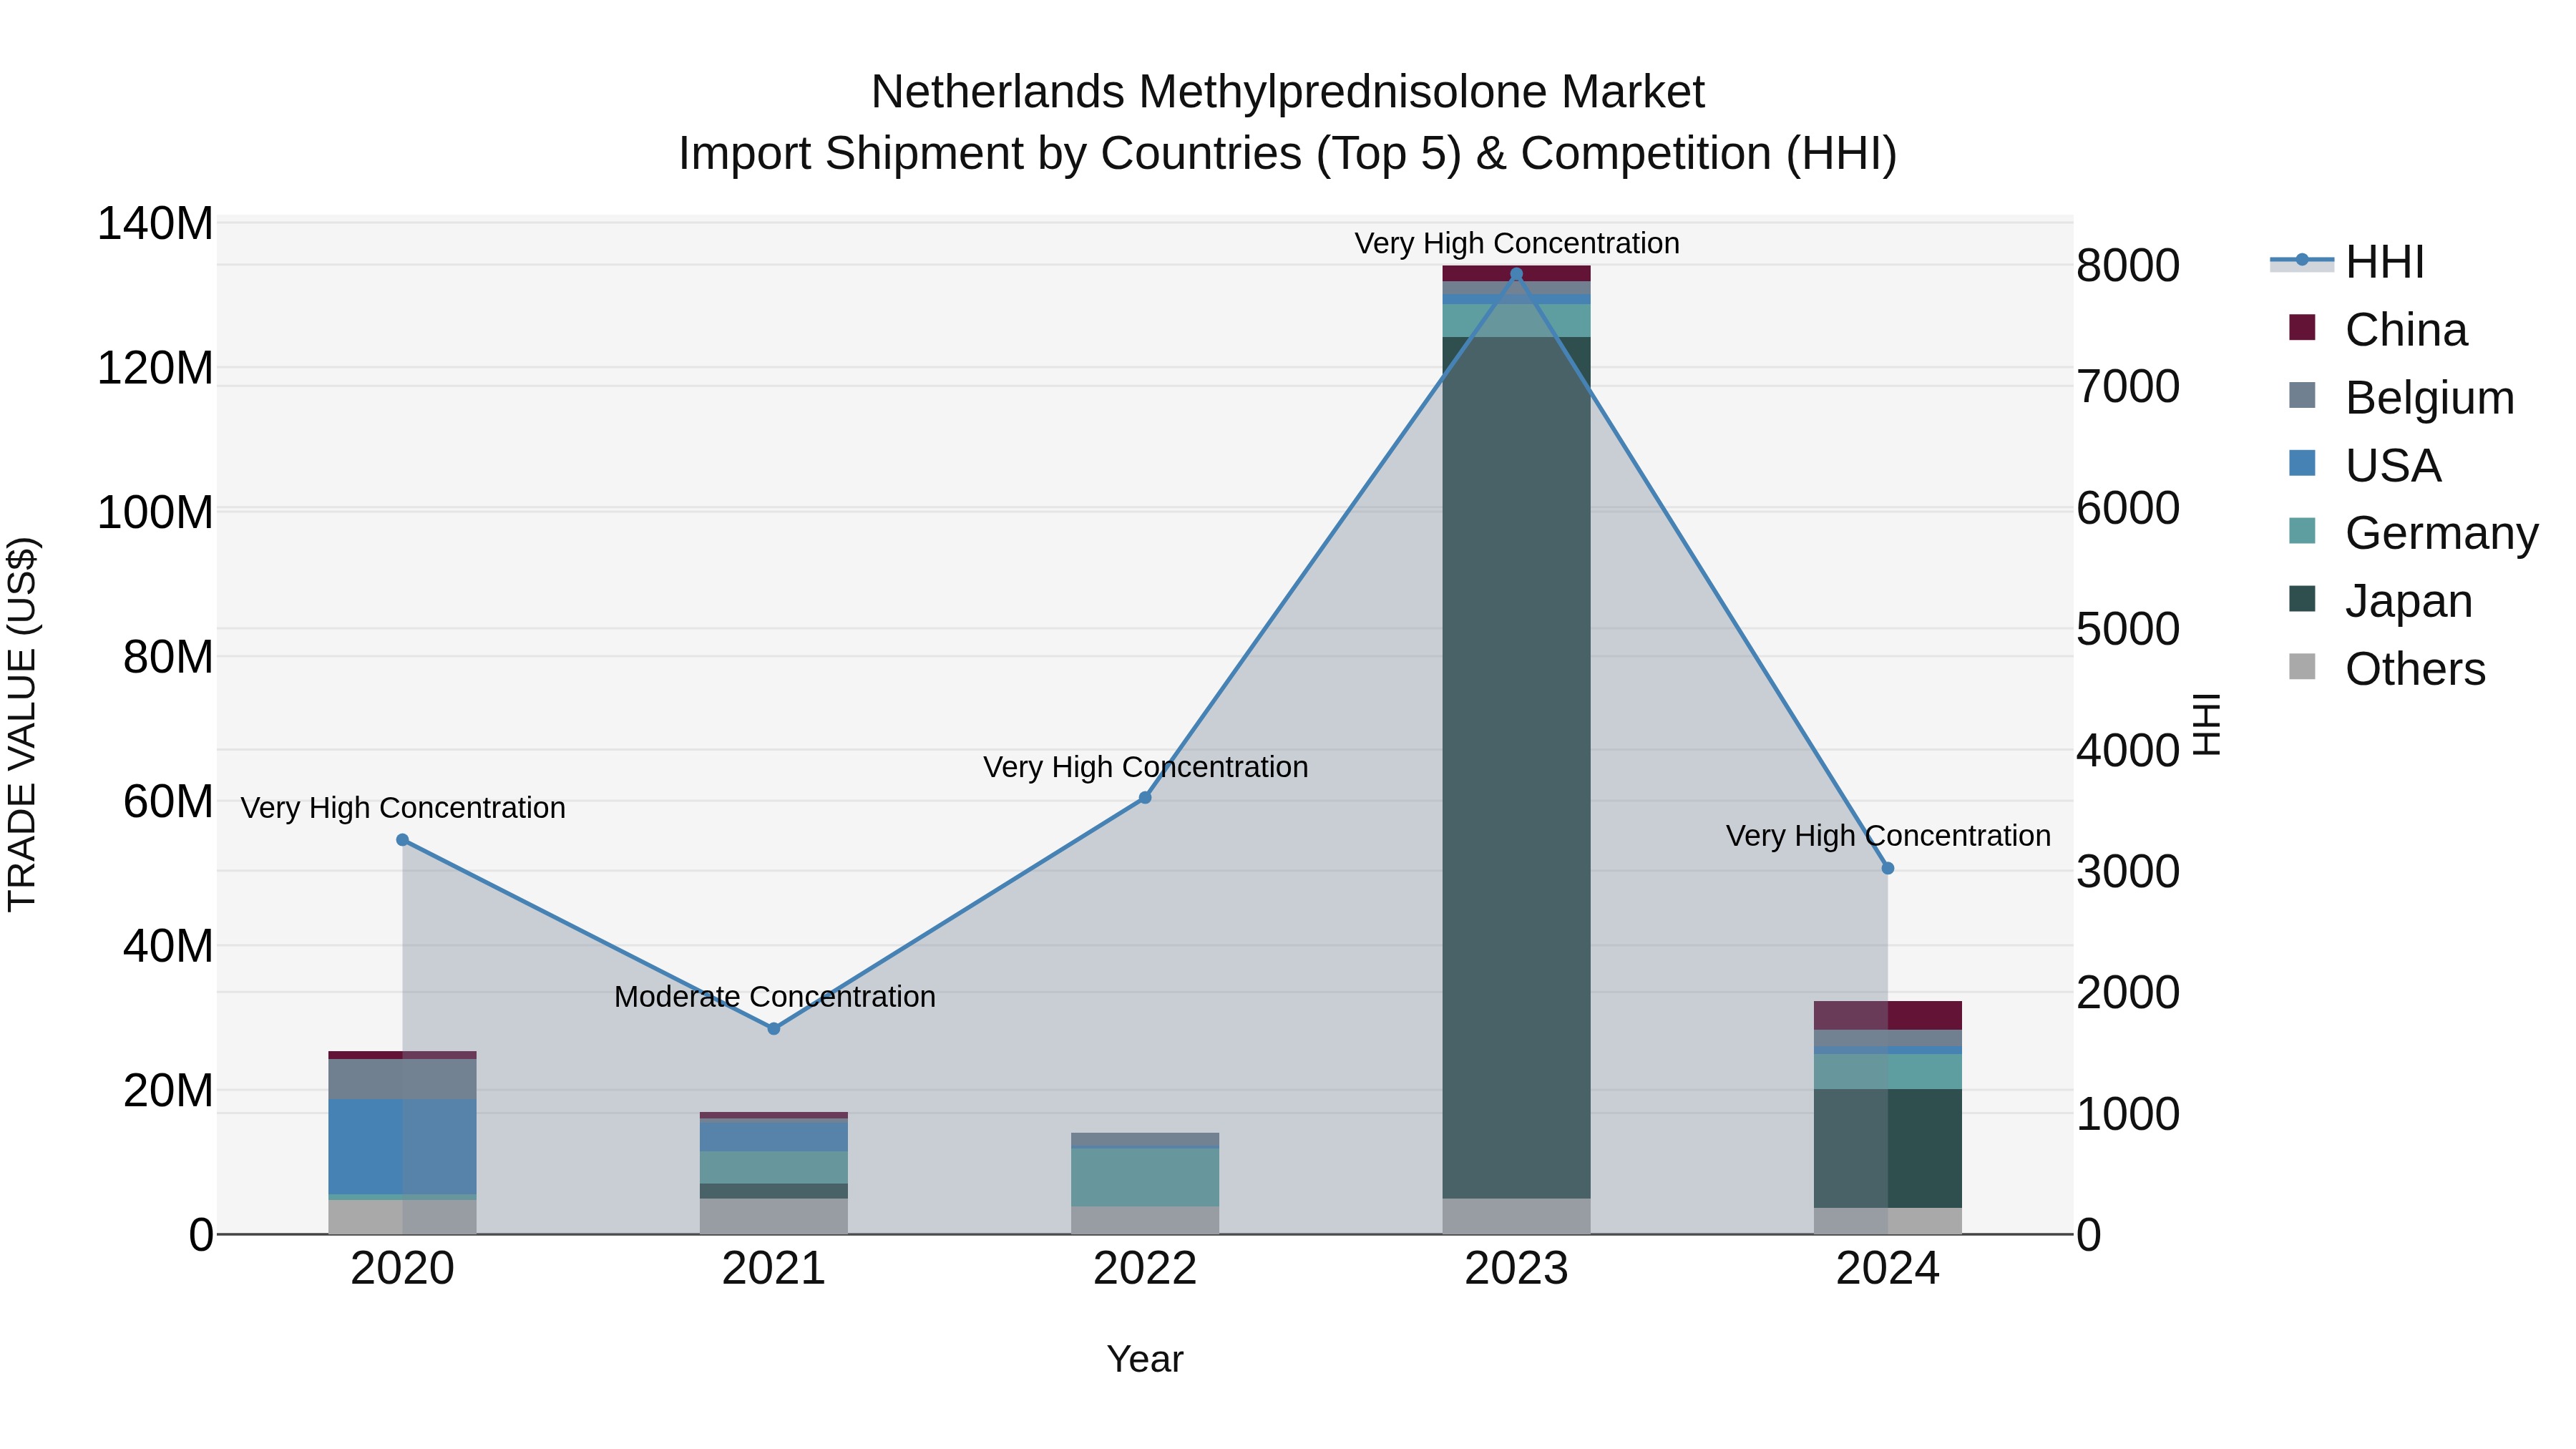This screenshot has width=2576, height=1449.
Task: Click the Japan segment of the 2024 bar
Action: point(1888,1148)
